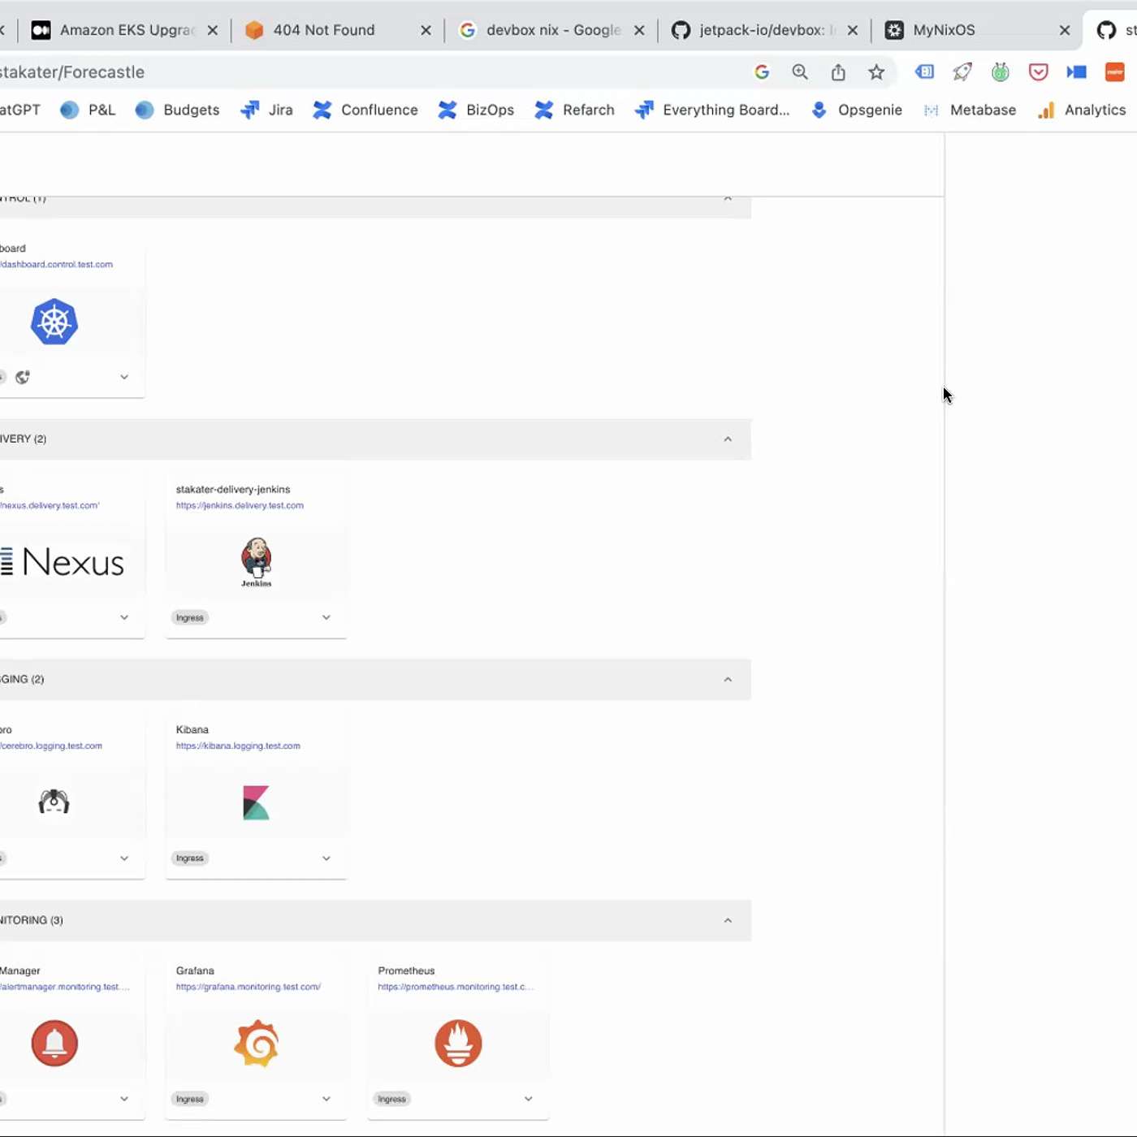Switch to the MyNixOS tab
The height and width of the screenshot is (1137, 1137).
click(x=944, y=30)
